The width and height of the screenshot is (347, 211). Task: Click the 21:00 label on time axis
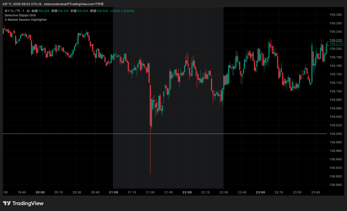point(114,192)
